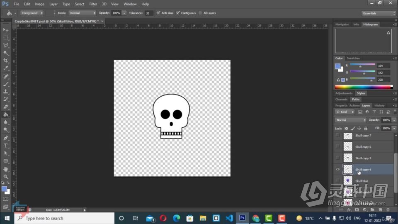Viewport: 398px width, 224px height.
Task: Choose the Clone Stamp tool
Action: [x=5, y=91]
